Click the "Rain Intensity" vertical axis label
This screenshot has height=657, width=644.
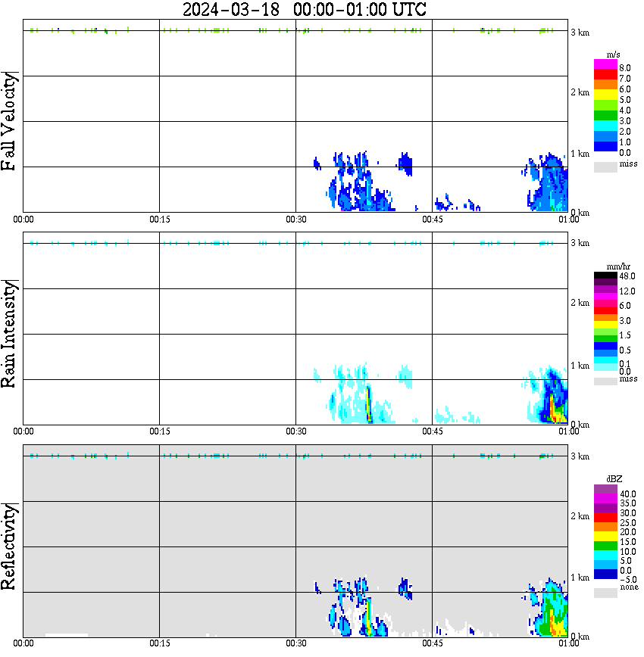click(9, 333)
